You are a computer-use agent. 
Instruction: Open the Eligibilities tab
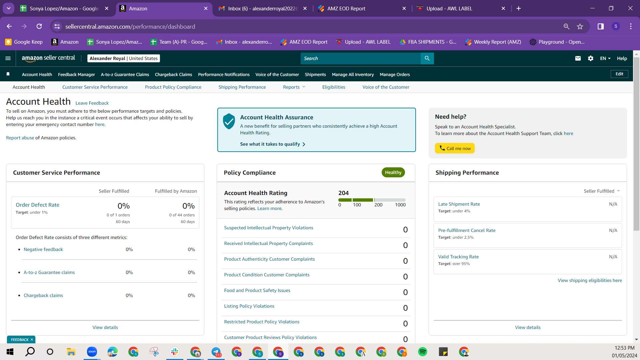click(334, 87)
